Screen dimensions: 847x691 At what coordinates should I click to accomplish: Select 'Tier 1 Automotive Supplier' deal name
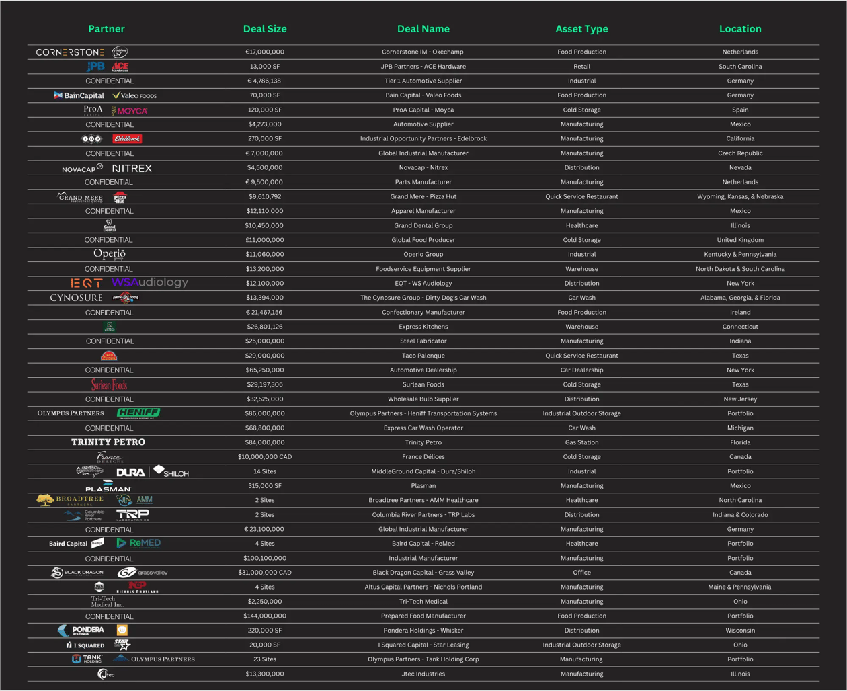tap(423, 81)
